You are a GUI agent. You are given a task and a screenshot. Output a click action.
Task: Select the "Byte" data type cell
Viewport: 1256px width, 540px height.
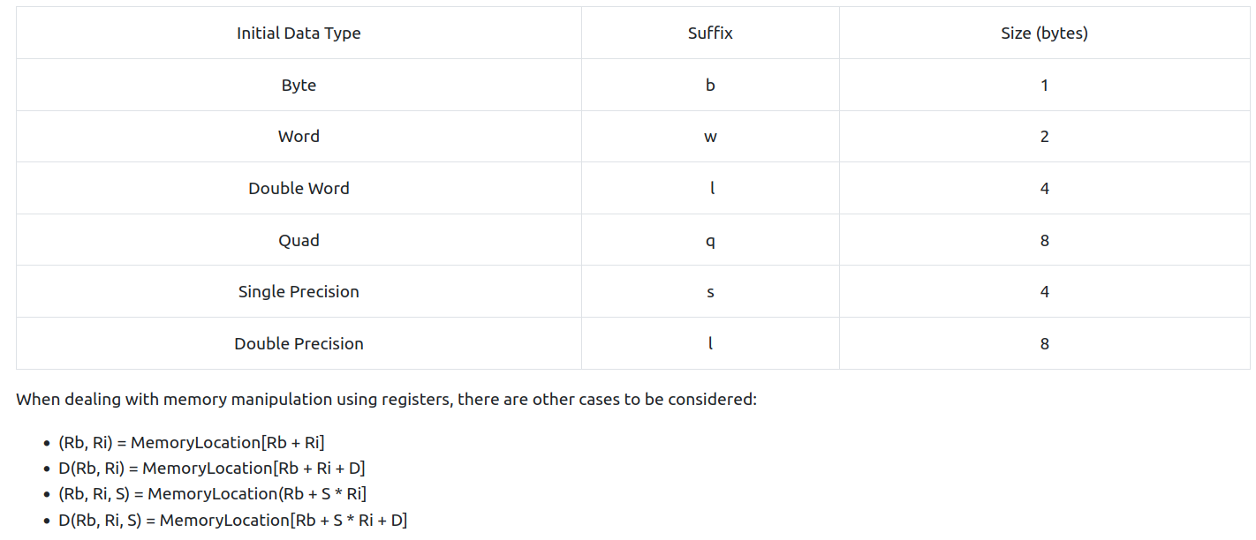[x=299, y=86]
